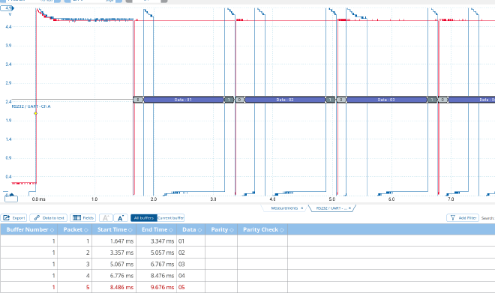Close the Measurements tab

(x=301, y=208)
